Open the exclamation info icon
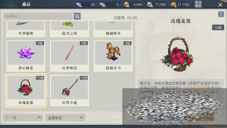 coord(221,14)
